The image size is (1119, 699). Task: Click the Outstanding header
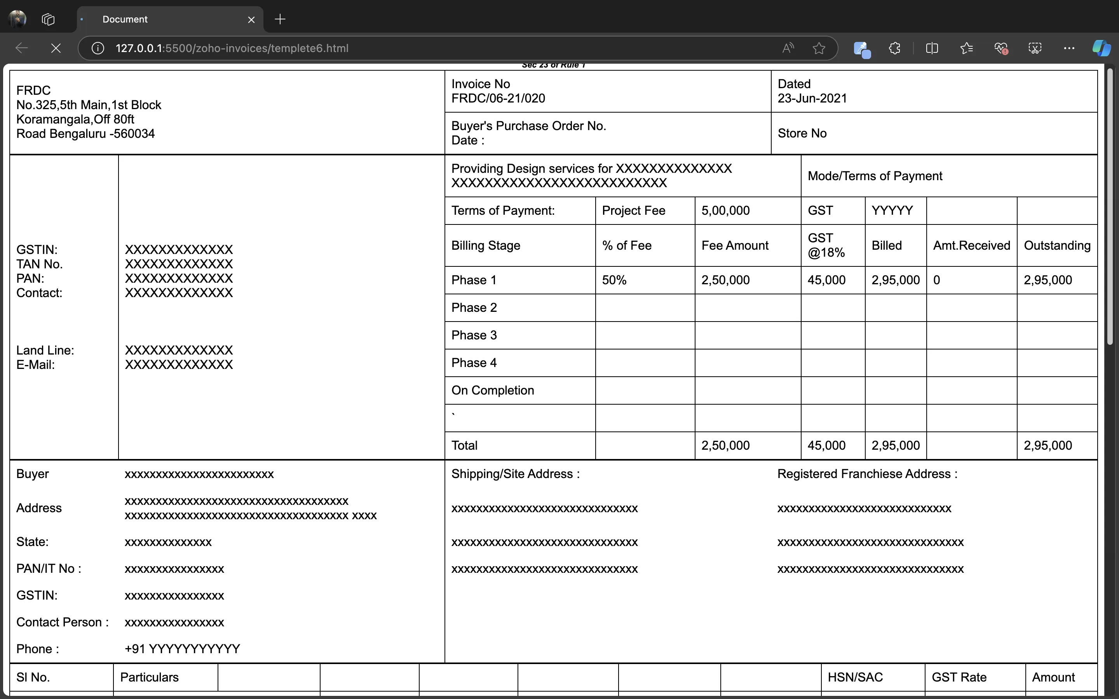tap(1057, 245)
